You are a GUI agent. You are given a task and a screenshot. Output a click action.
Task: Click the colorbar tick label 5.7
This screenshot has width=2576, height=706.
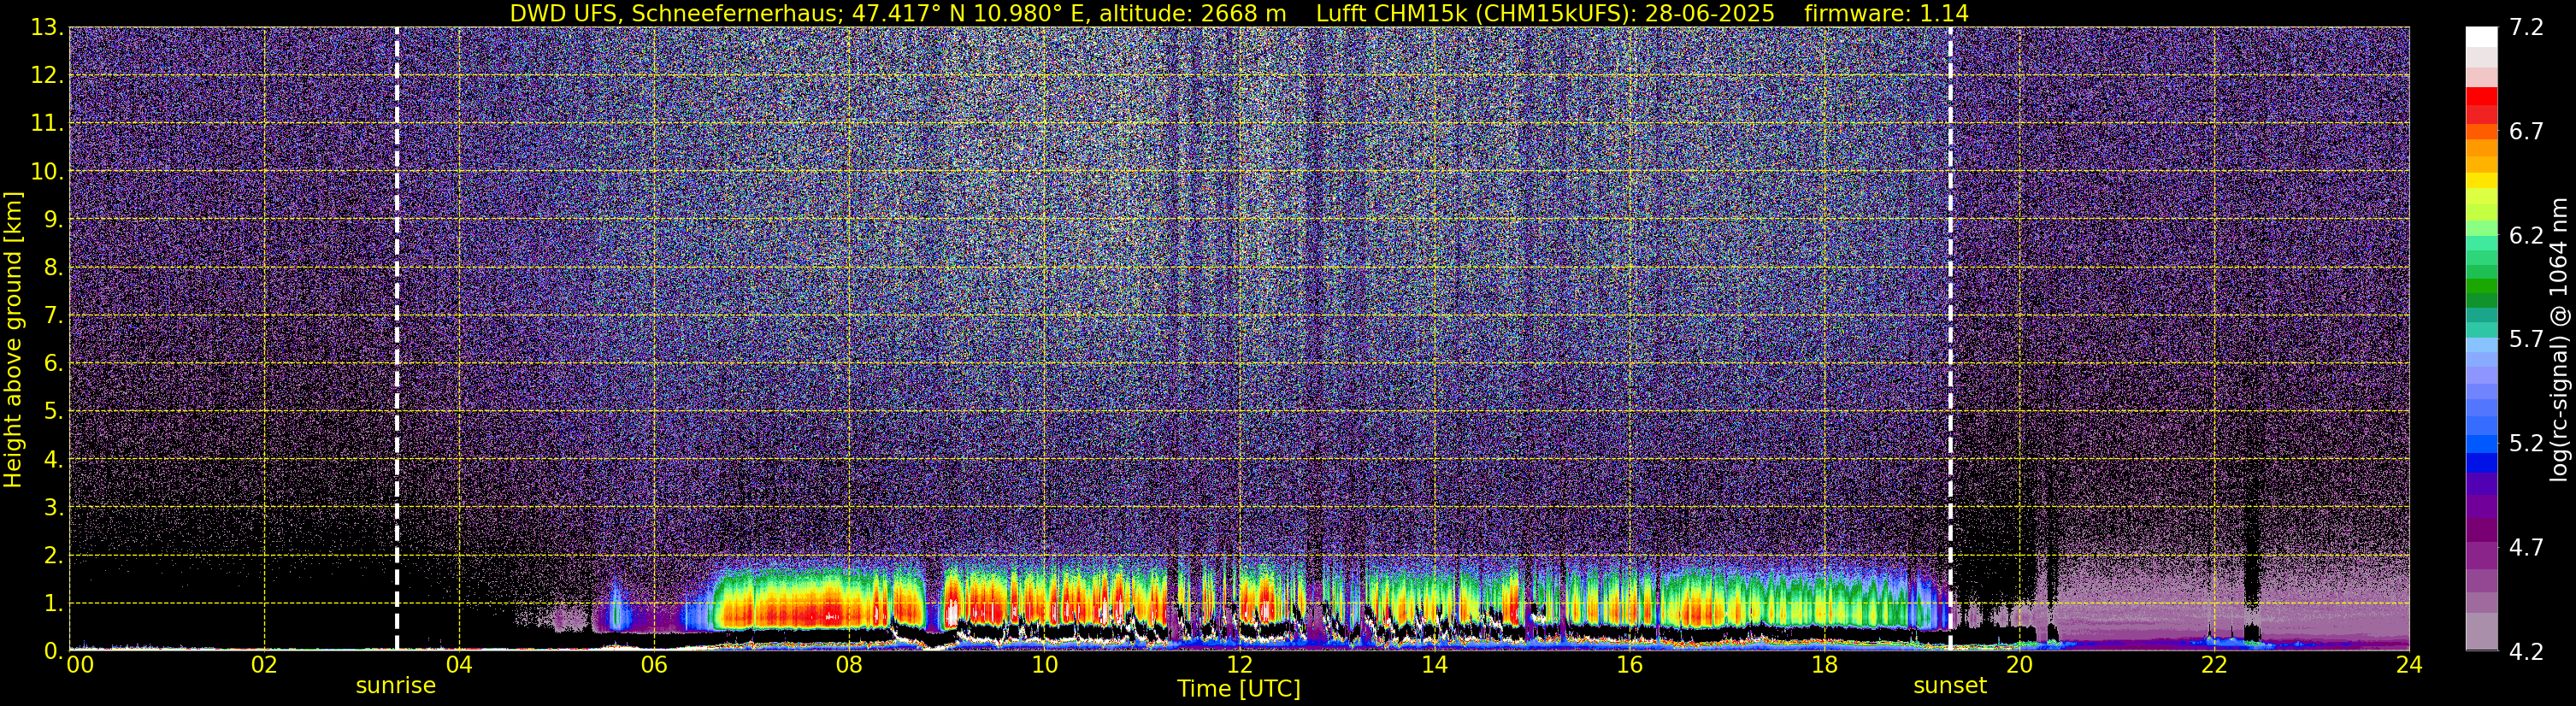[2526, 340]
